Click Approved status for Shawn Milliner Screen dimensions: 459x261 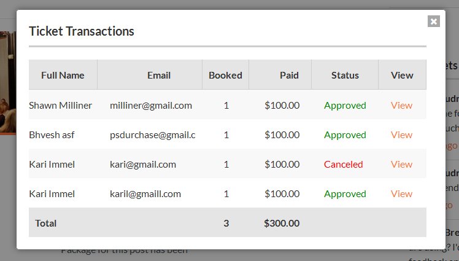(345, 106)
